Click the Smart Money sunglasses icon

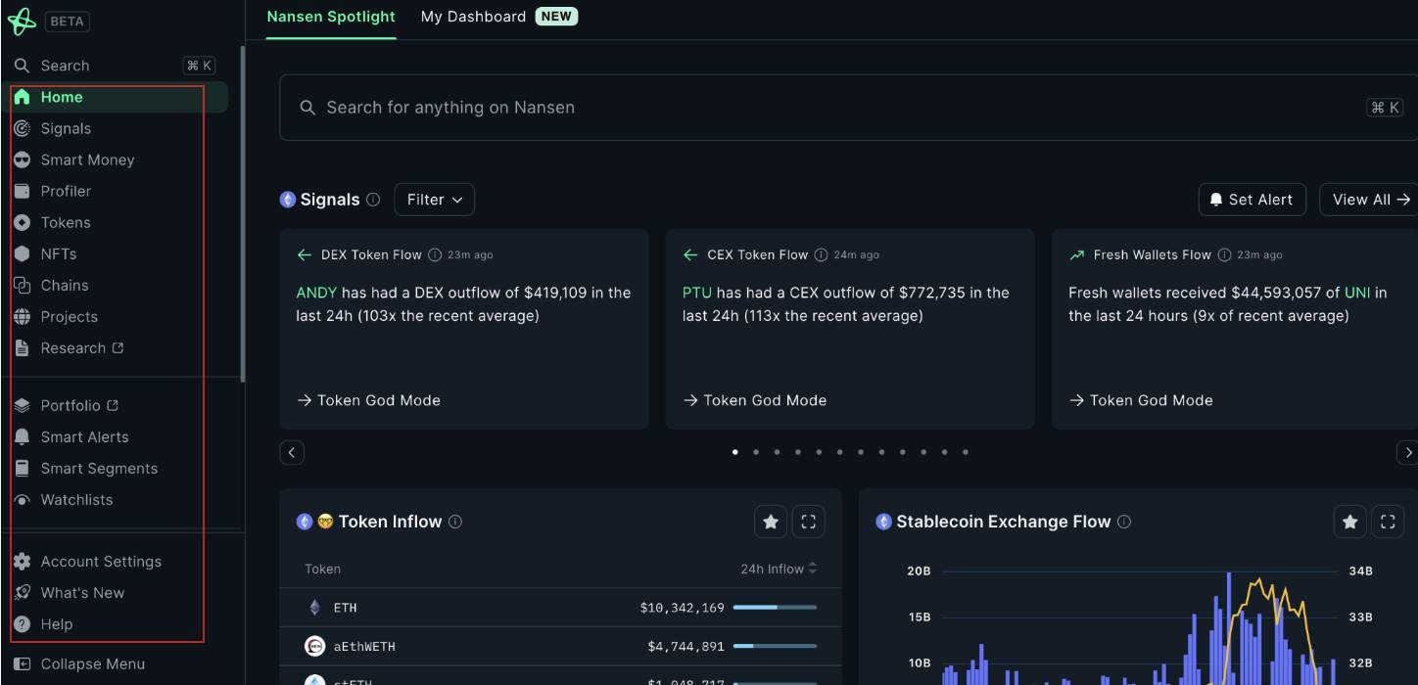pyautogui.click(x=23, y=160)
